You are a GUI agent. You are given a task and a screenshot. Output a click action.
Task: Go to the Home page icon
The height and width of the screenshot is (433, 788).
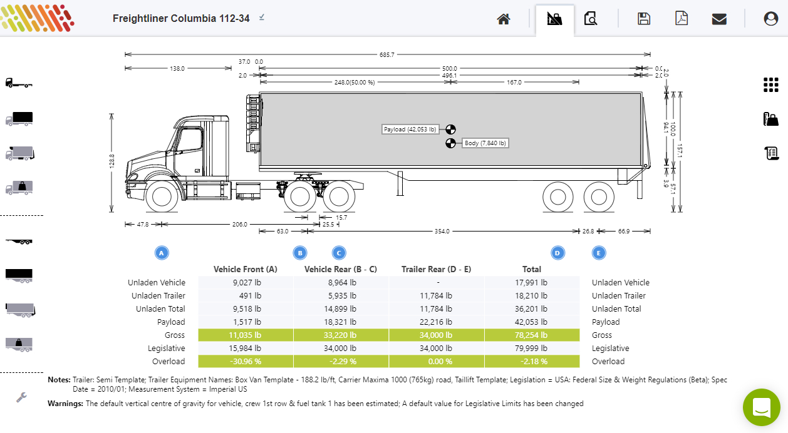(x=504, y=19)
